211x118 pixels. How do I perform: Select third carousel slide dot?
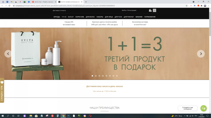pyautogui.click(x=99, y=76)
